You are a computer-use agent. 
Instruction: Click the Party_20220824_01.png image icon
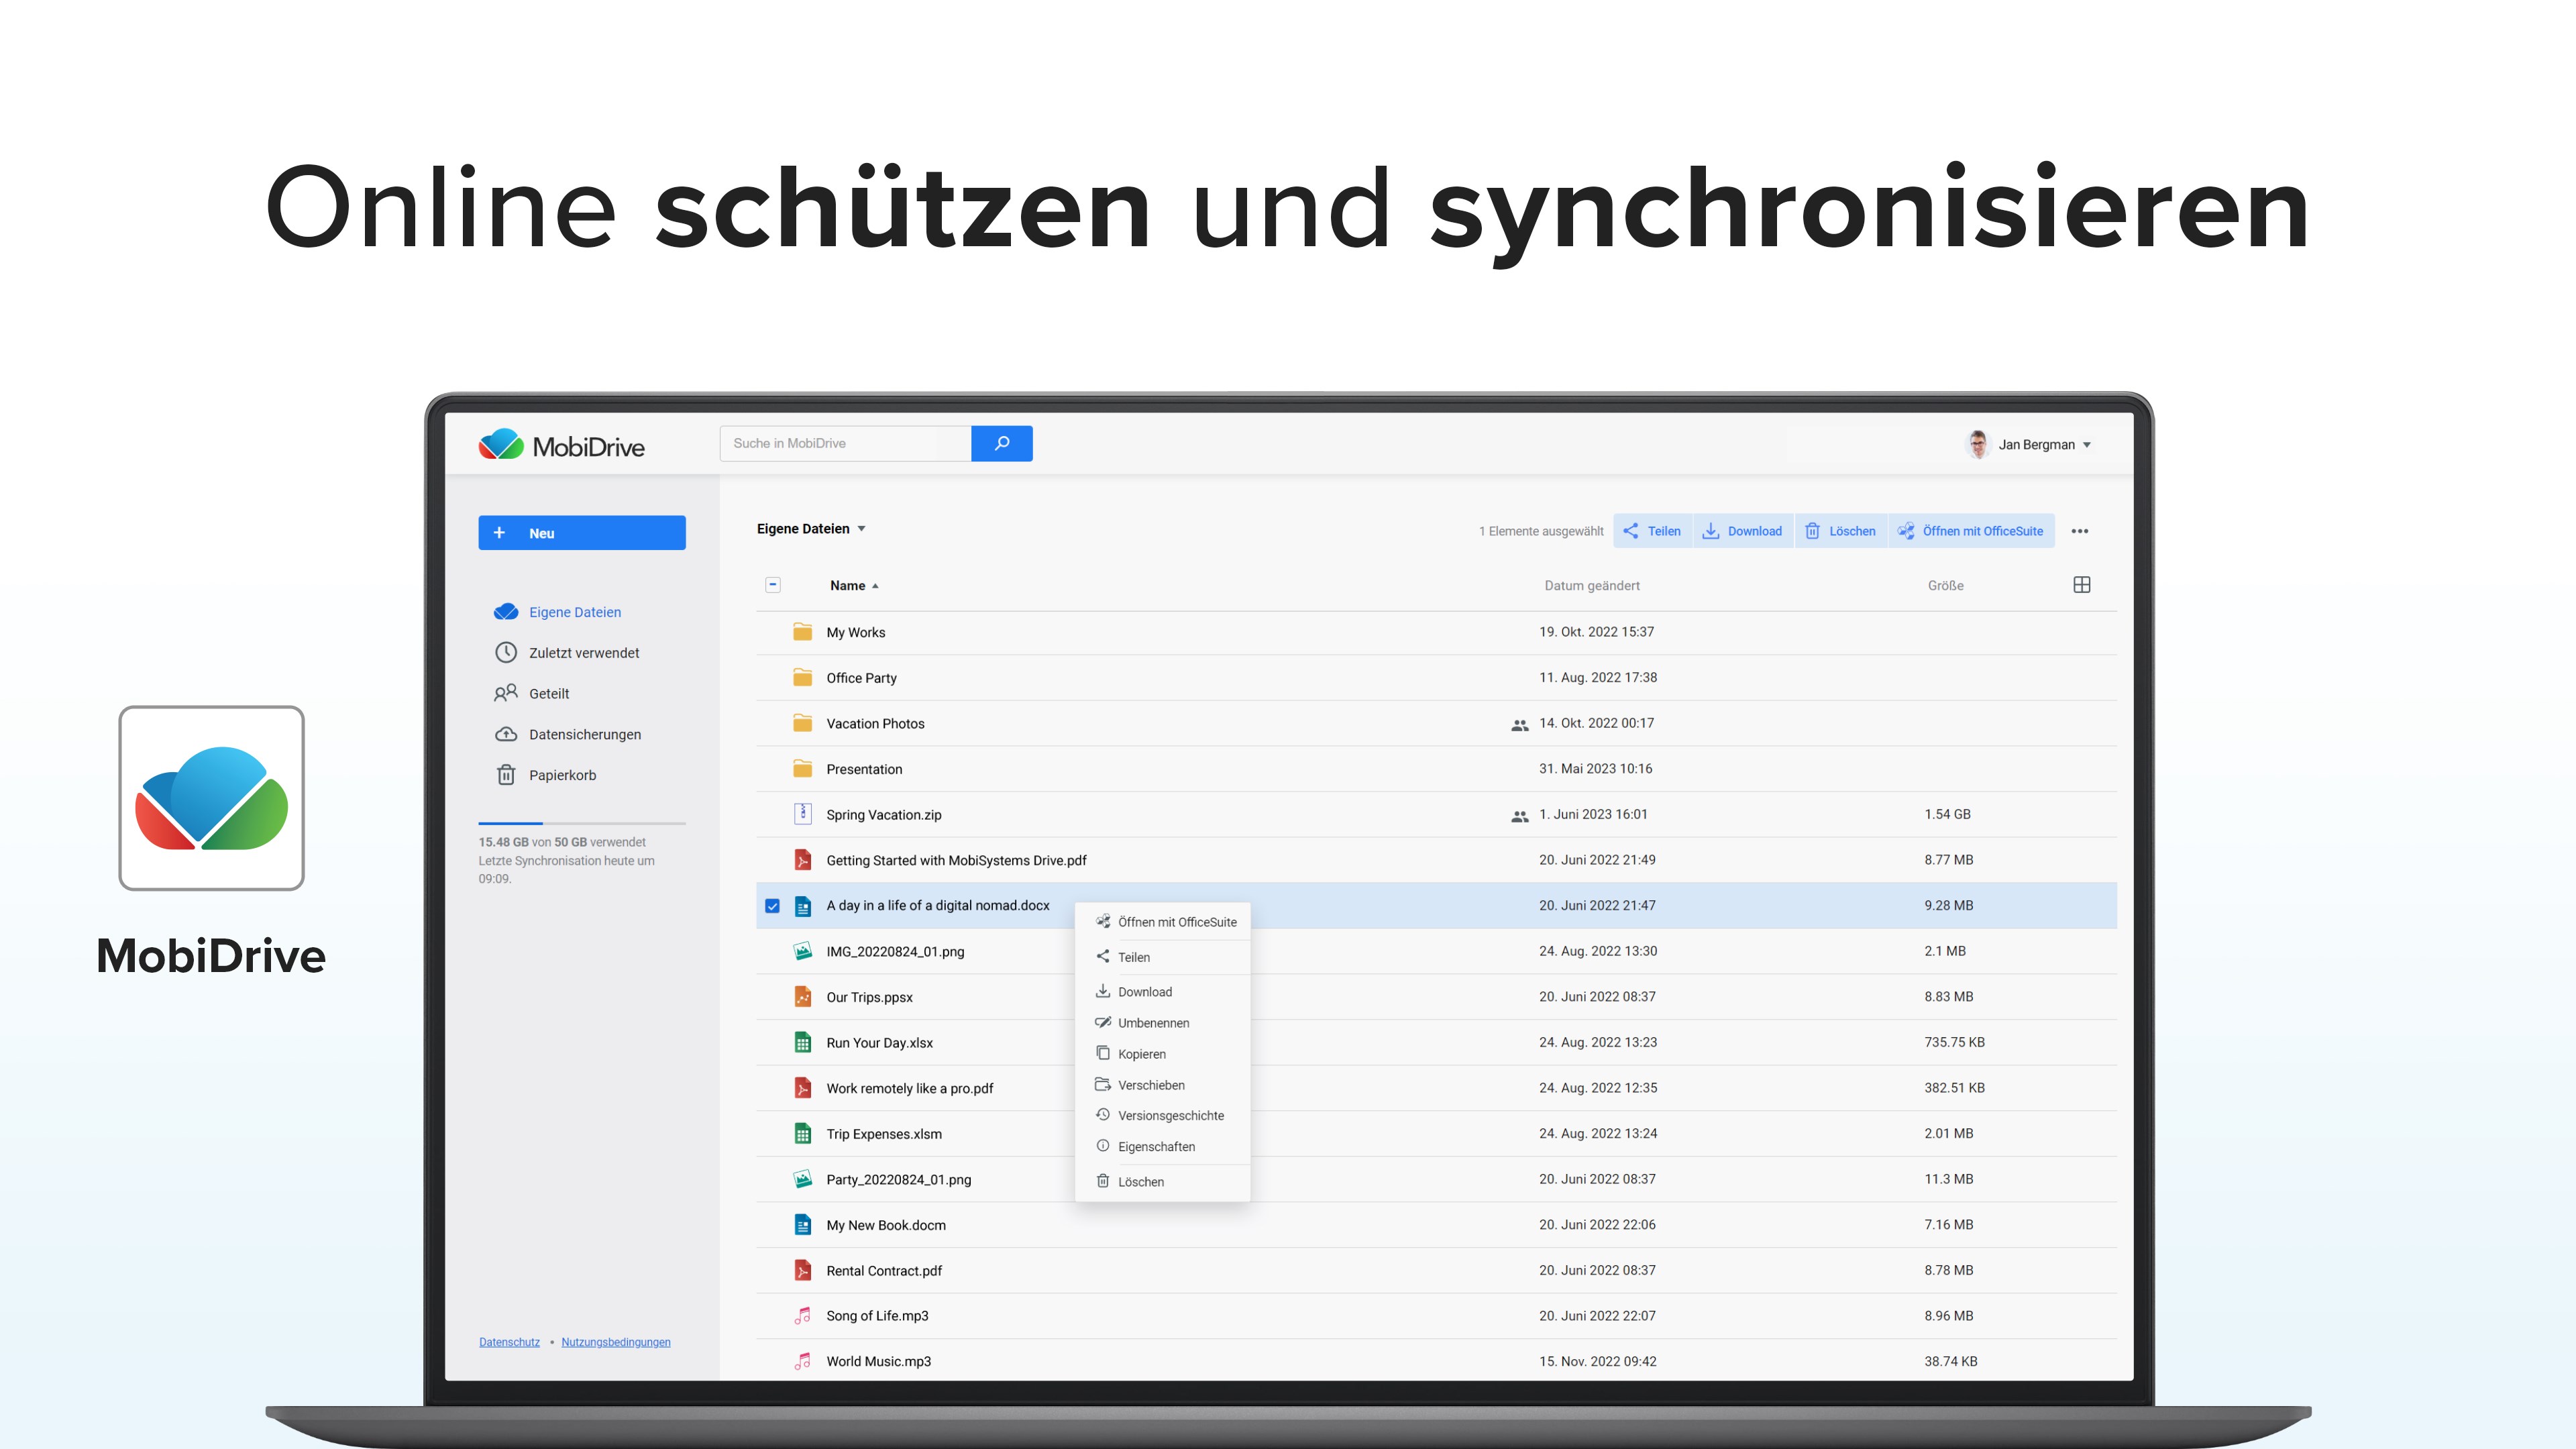[x=802, y=1179]
